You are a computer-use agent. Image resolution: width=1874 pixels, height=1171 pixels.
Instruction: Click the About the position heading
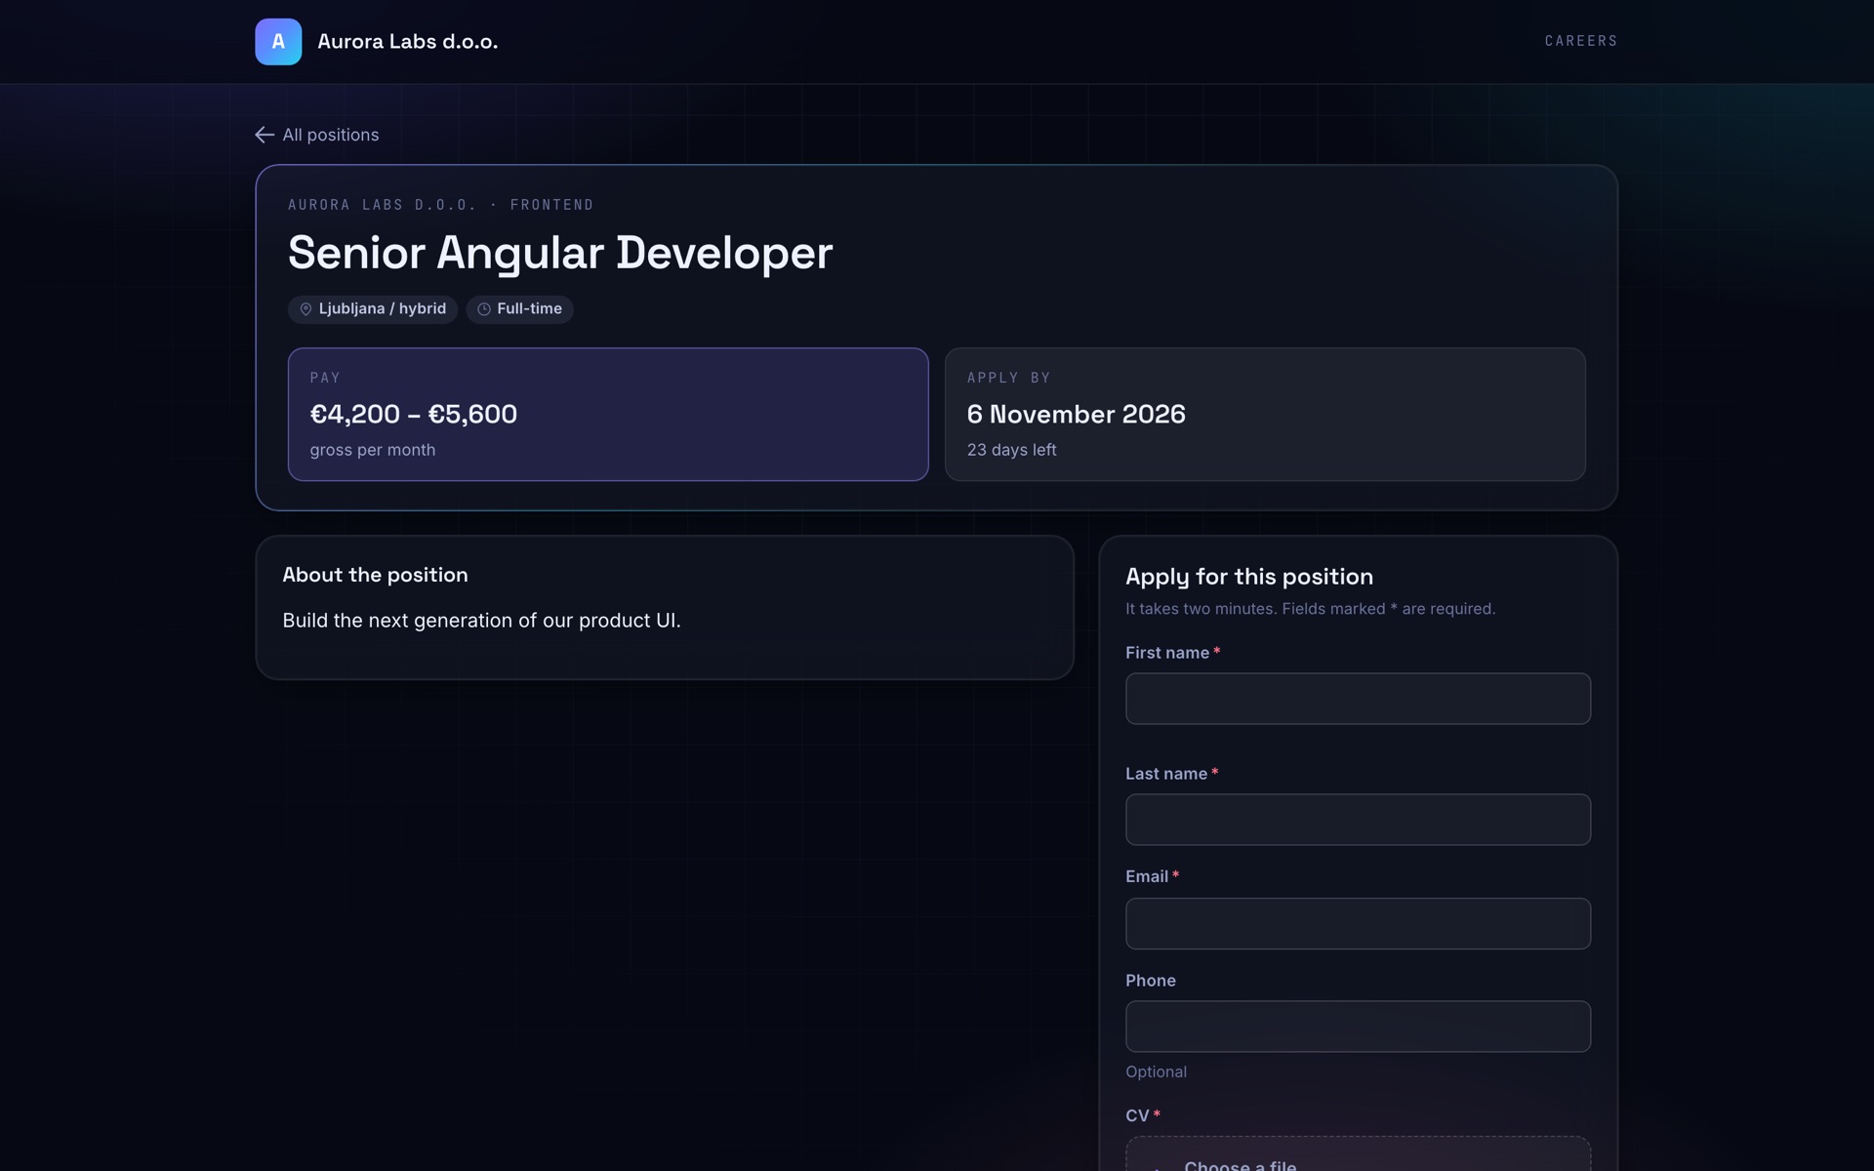375,575
